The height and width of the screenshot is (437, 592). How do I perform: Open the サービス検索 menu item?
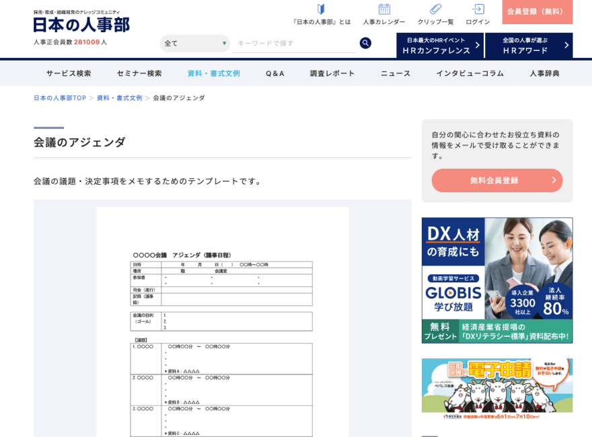69,73
